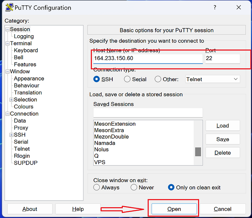Click the saved sessions list scrollbar thumb
The height and width of the screenshot is (218, 252).
198,152
